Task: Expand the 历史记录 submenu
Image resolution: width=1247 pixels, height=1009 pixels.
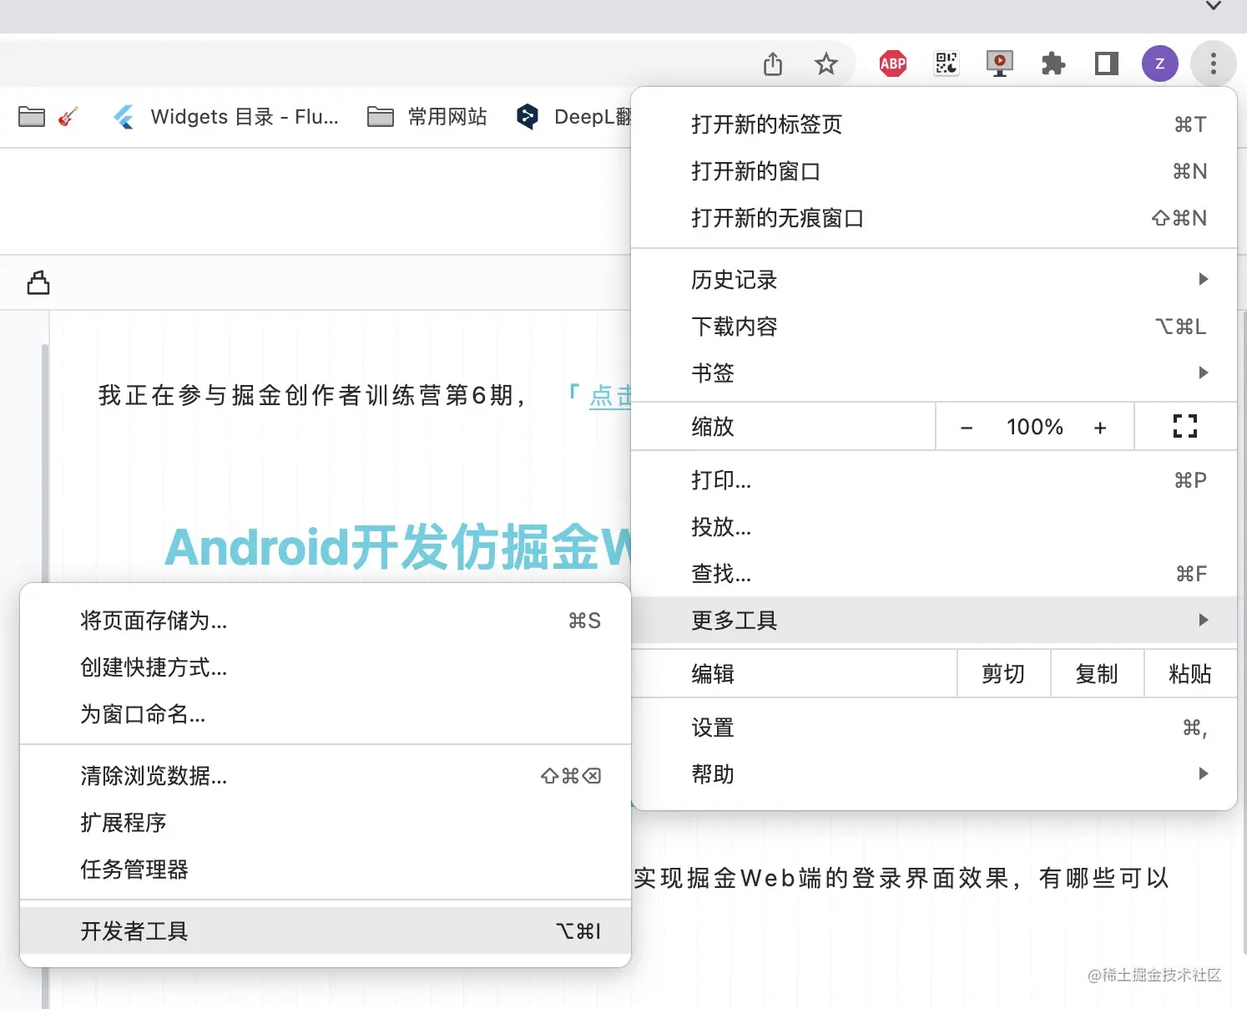Action: click(x=933, y=279)
